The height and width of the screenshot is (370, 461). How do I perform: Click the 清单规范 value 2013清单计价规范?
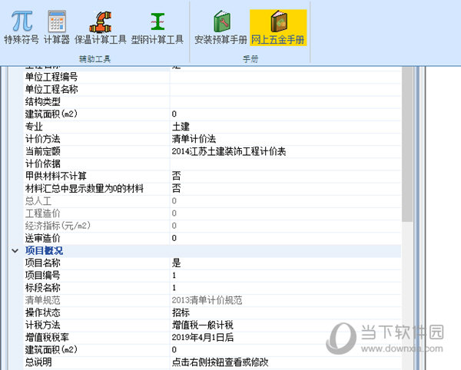[x=286, y=300]
